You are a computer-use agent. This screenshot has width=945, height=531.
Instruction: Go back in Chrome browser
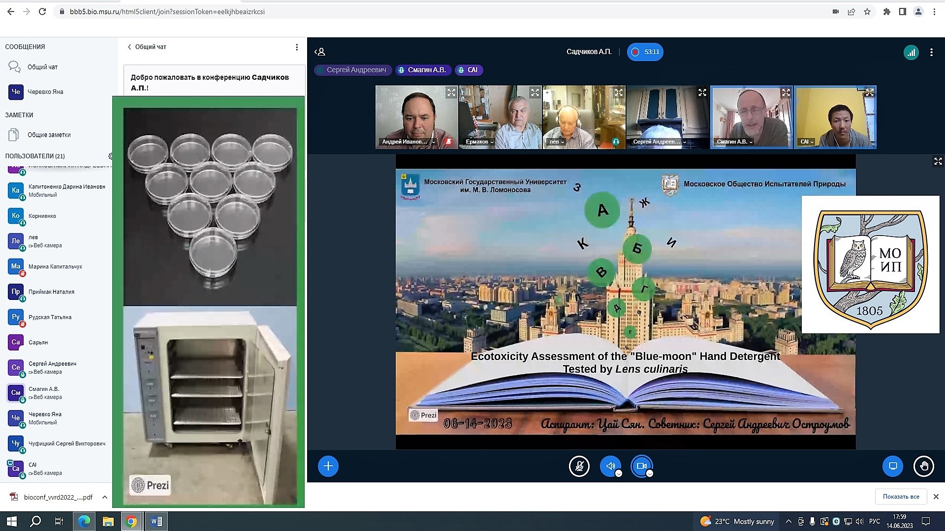click(x=10, y=12)
